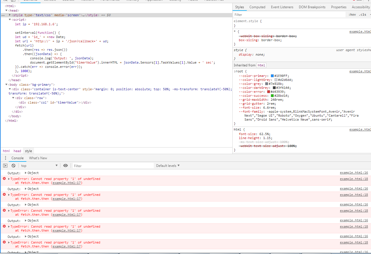This screenshot has width=371, height=254.
Task: Expand the first TypeError stack trace
Action: (x=9, y=179)
